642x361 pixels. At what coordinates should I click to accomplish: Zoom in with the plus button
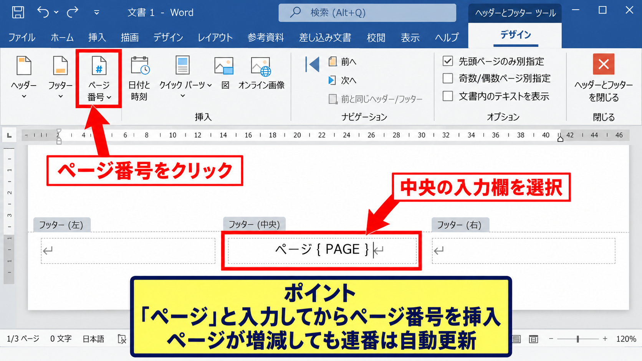coord(605,339)
